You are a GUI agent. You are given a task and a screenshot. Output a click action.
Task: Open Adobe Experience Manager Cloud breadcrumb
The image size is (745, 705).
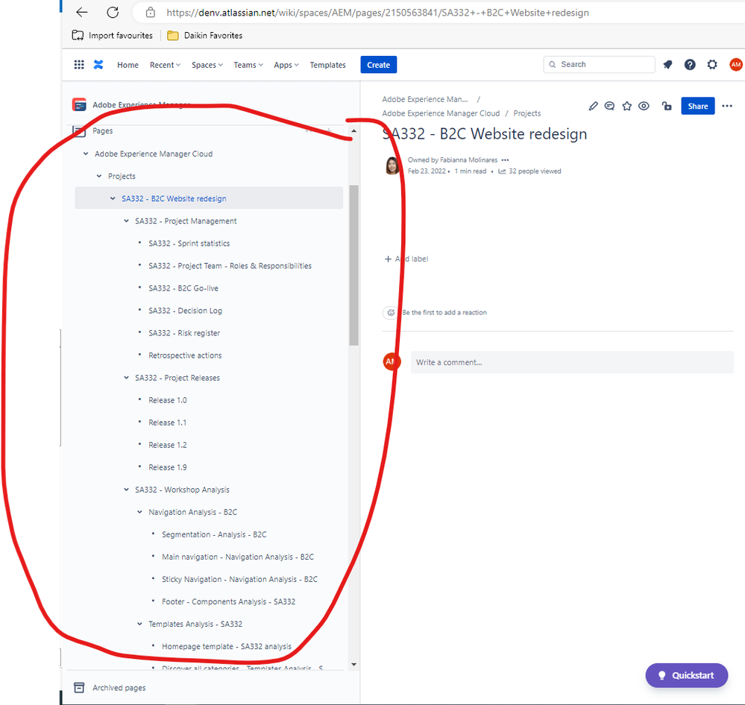click(441, 113)
